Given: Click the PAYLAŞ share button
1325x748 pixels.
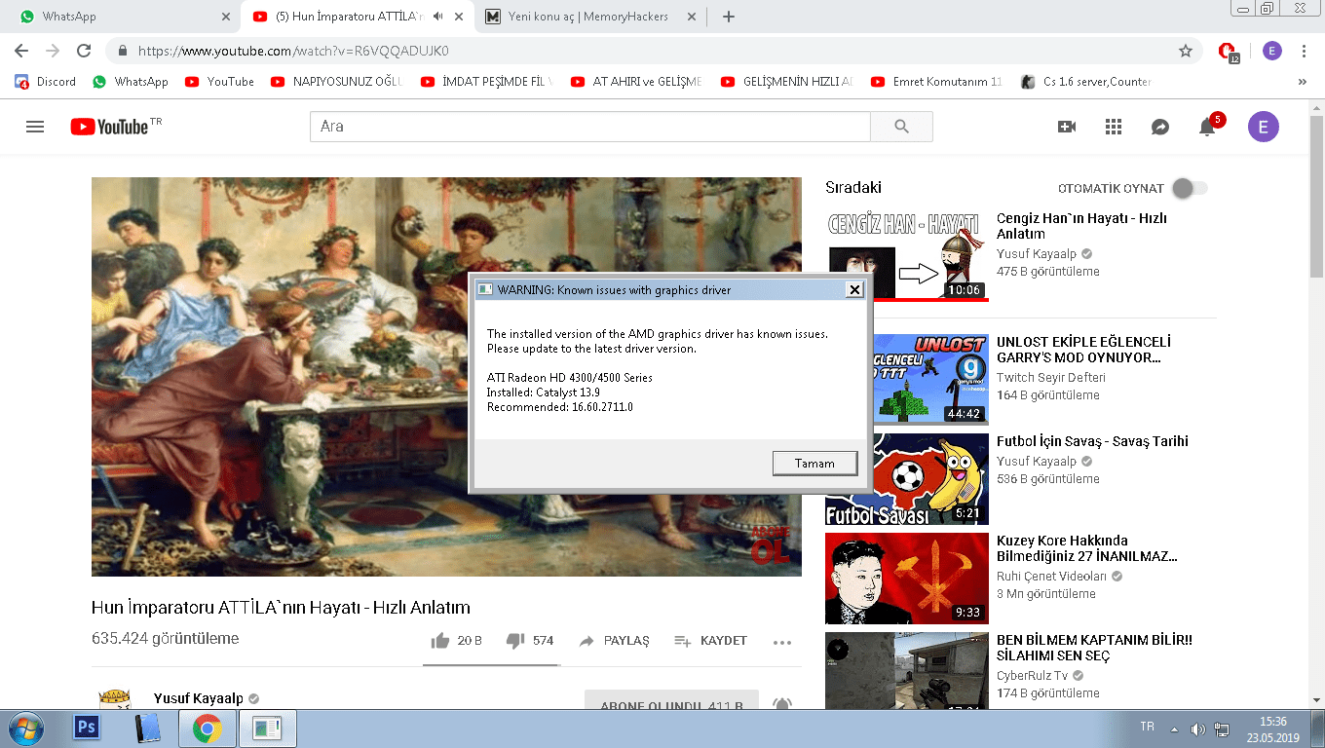Looking at the screenshot, I should pyautogui.click(x=614, y=641).
